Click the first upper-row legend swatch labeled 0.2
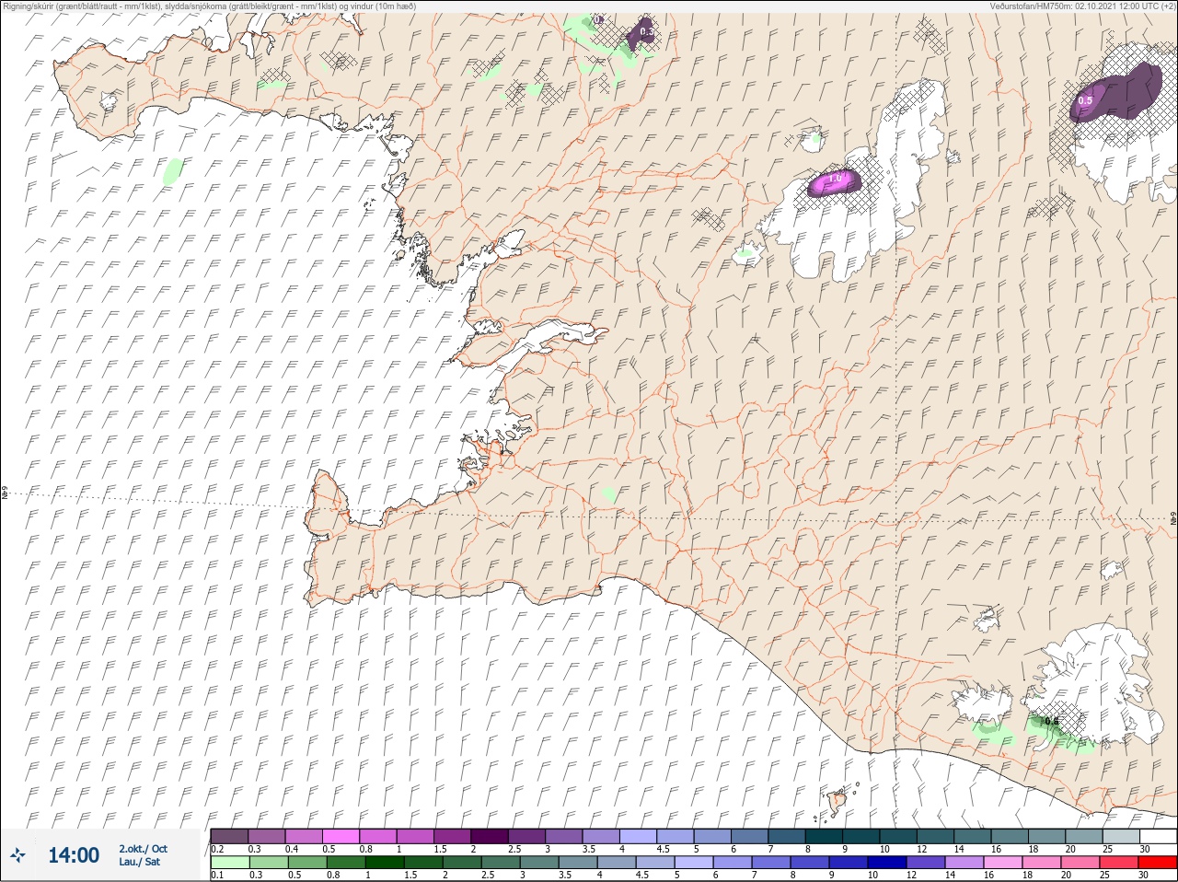This screenshot has width=1178, height=882. pos(229,836)
